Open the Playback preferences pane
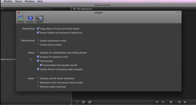 click(x=30, y=19)
